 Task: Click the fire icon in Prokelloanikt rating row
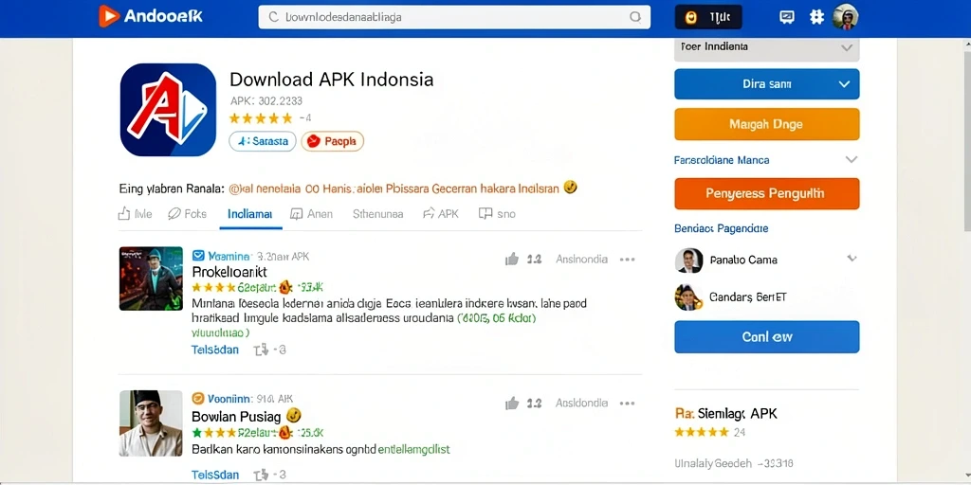click(285, 287)
